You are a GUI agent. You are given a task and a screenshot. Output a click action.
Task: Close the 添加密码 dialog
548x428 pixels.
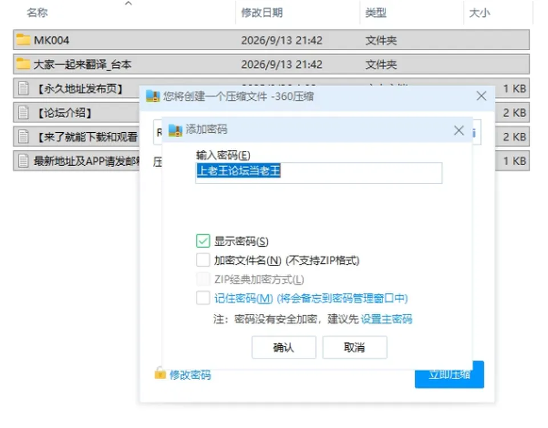tap(459, 131)
